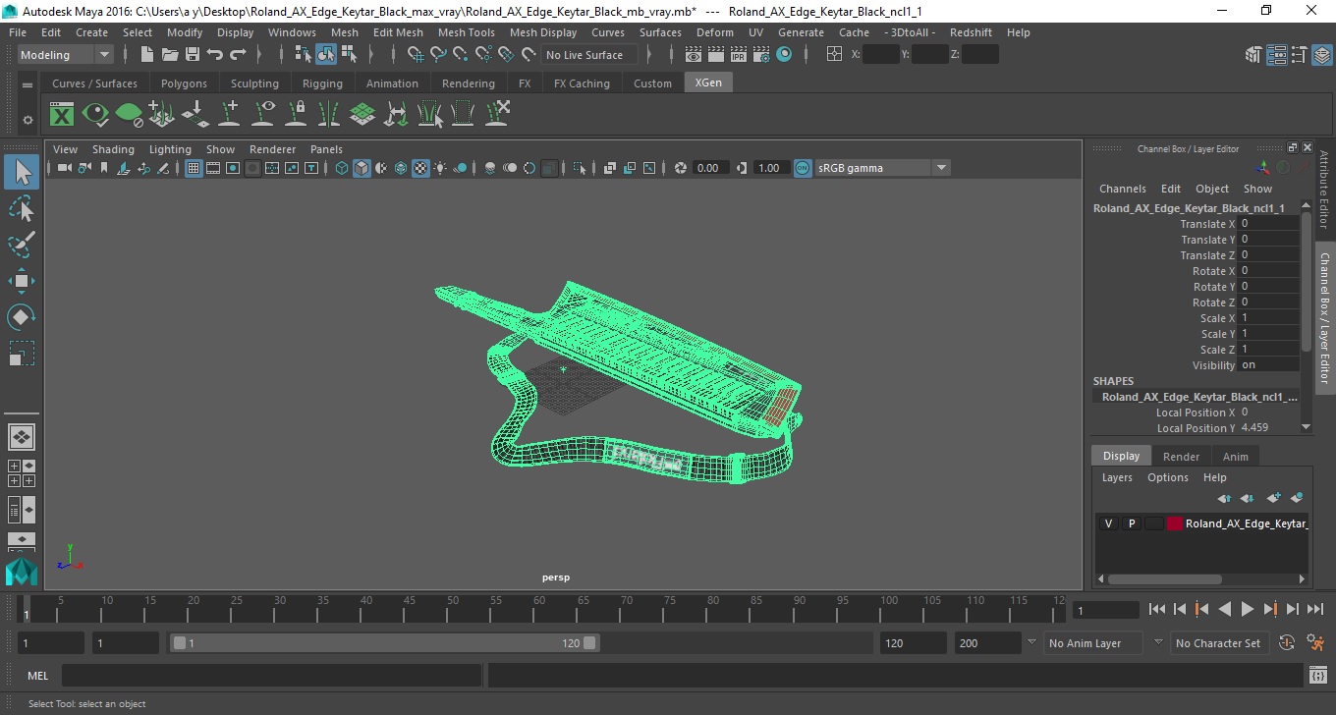Select the Lasso tool in toolbox

coord(22,208)
